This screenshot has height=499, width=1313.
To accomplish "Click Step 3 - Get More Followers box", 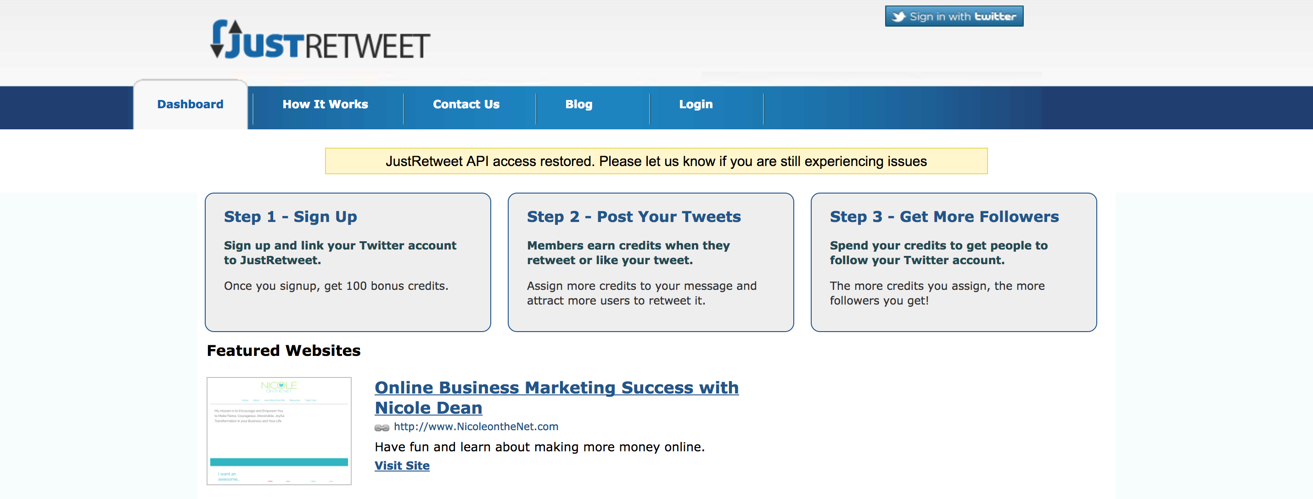I will pos(953,262).
